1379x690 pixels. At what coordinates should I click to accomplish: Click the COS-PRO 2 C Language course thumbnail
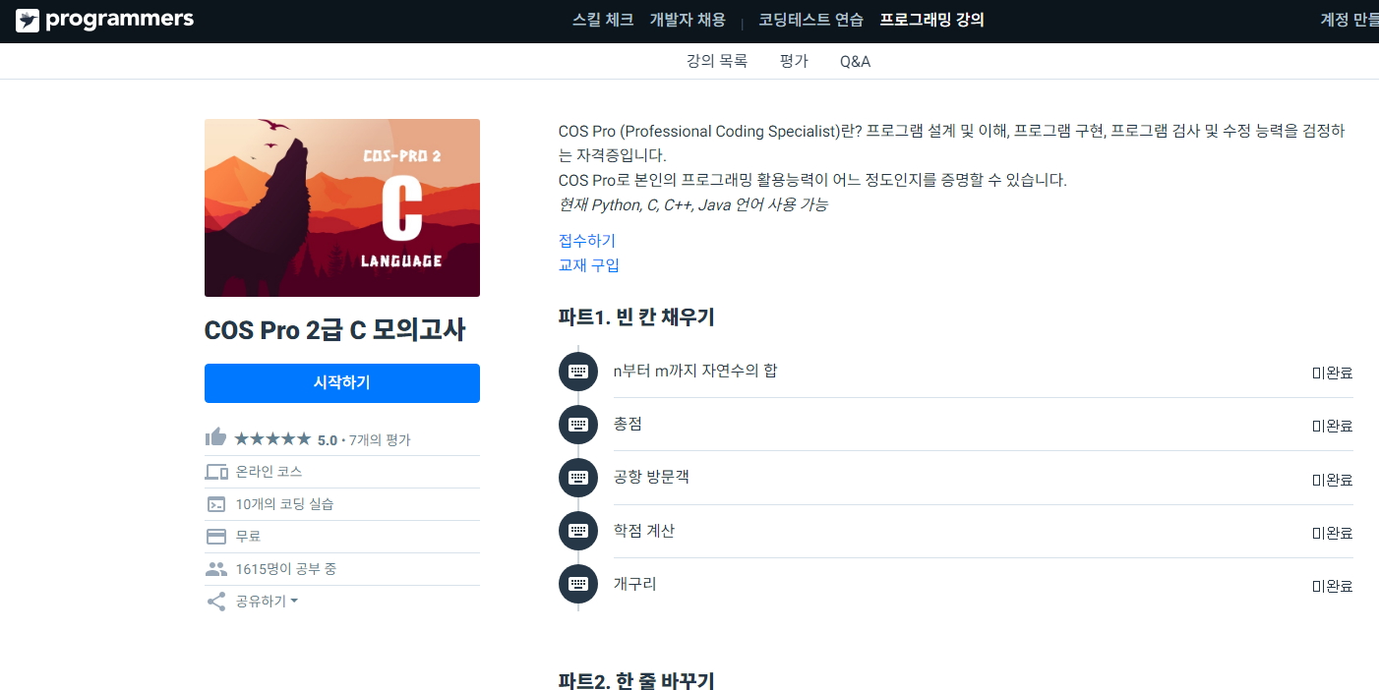[x=342, y=207]
